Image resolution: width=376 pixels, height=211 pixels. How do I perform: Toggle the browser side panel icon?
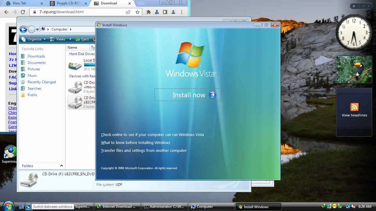(165, 12)
